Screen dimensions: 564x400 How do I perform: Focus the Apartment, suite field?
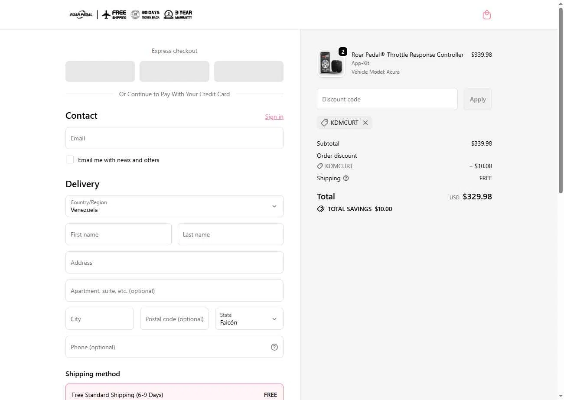174,290
